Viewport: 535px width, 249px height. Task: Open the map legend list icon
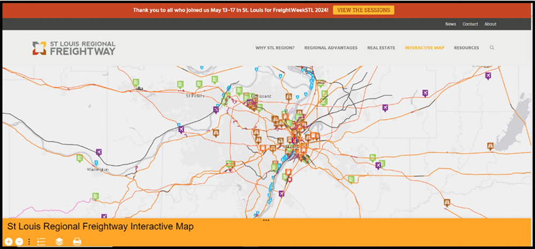(x=41, y=242)
